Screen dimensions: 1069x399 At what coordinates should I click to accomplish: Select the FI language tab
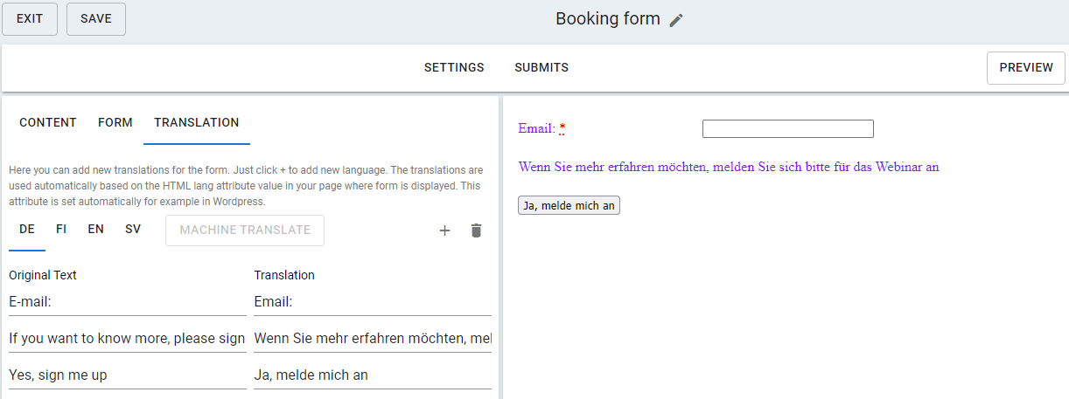(x=61, y=230)
